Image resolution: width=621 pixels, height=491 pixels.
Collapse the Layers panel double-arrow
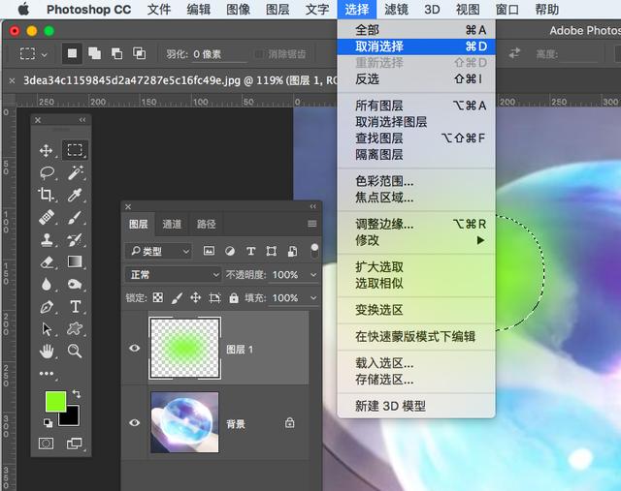tap(312, 206)
